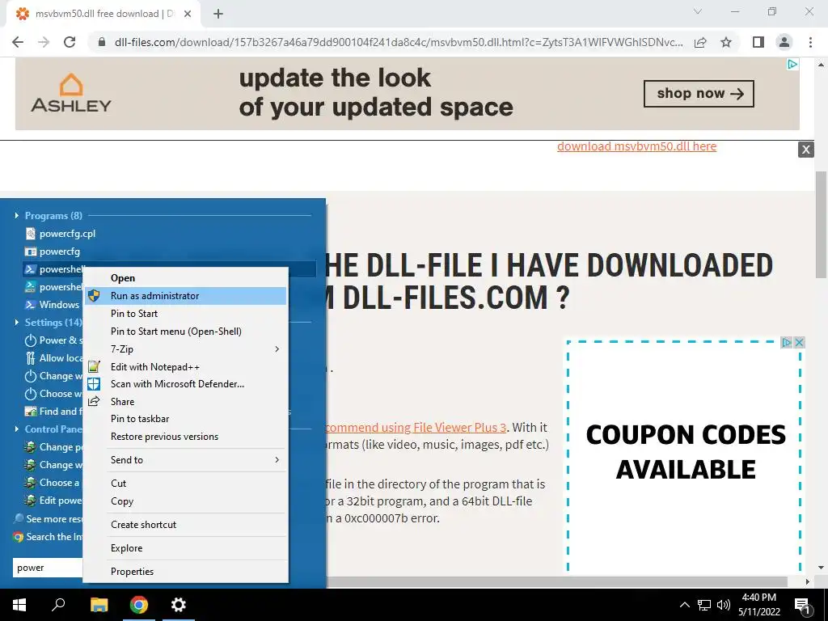The width and height of the screenshot is (828, 621).
Task: Choose Scan with Microsoft Defender
Action: pyautogui.click(x=185, y=384)
